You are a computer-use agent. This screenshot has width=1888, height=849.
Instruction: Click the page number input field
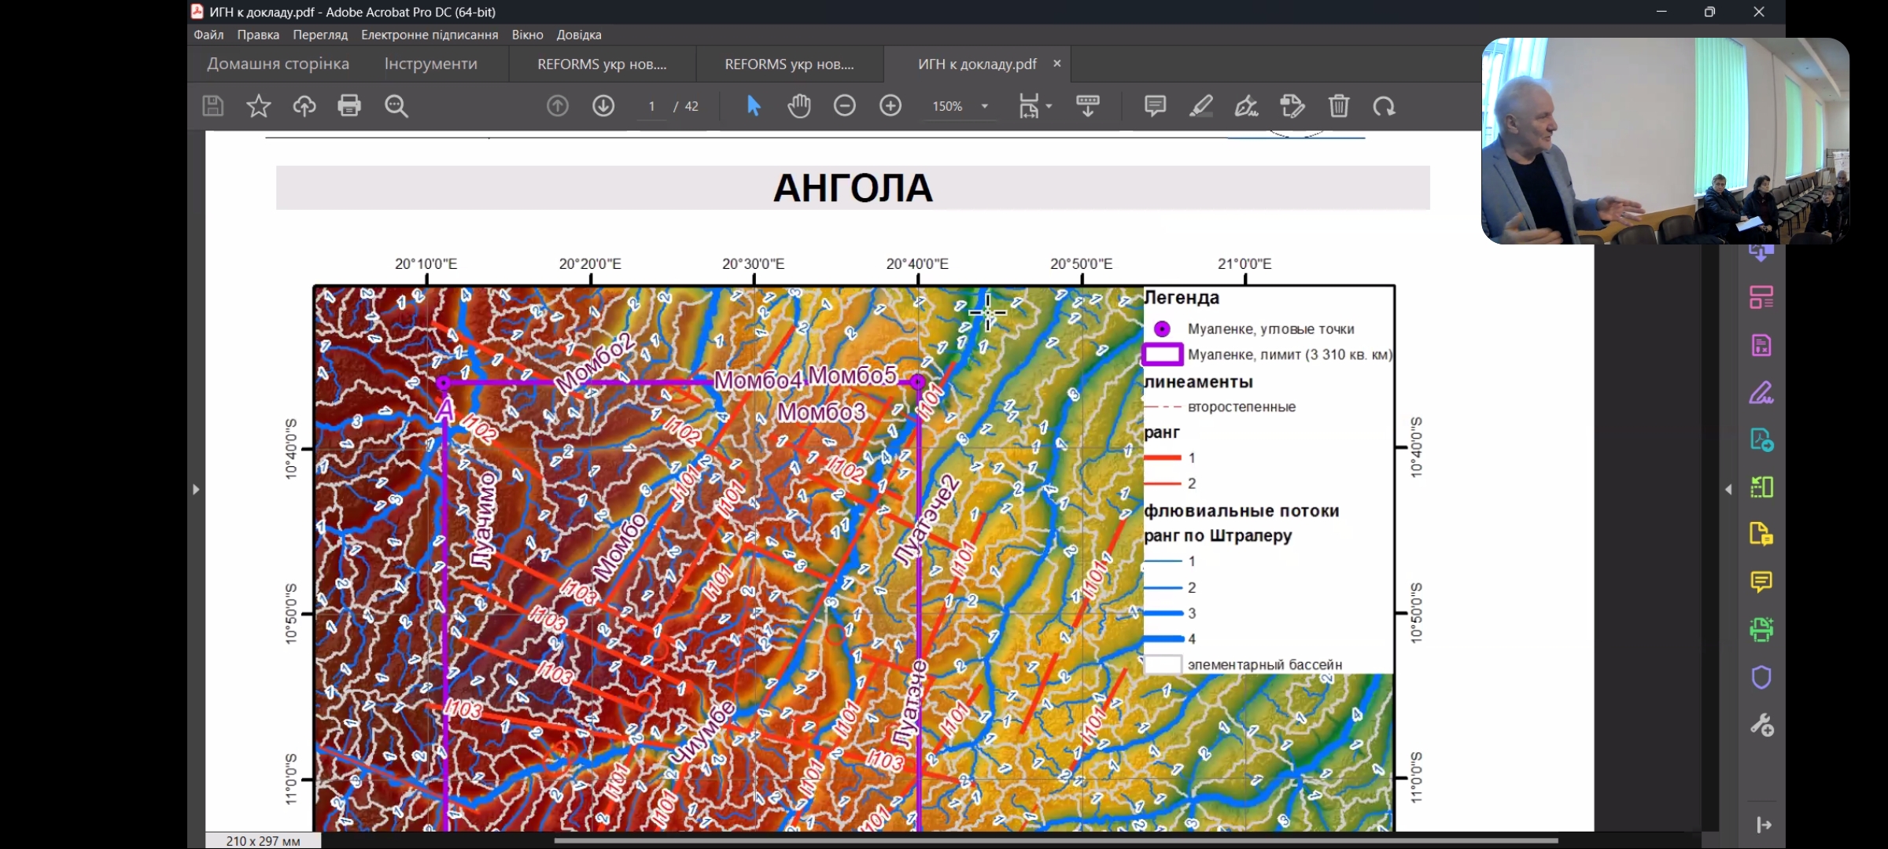pos(651,106)
